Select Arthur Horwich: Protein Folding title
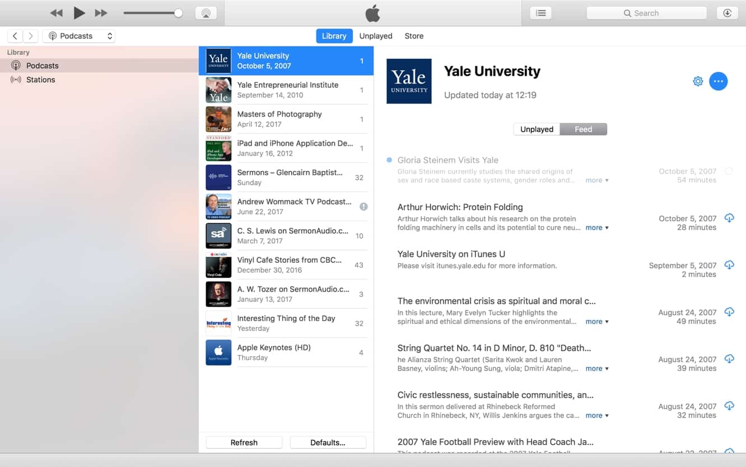 point(460,207)
